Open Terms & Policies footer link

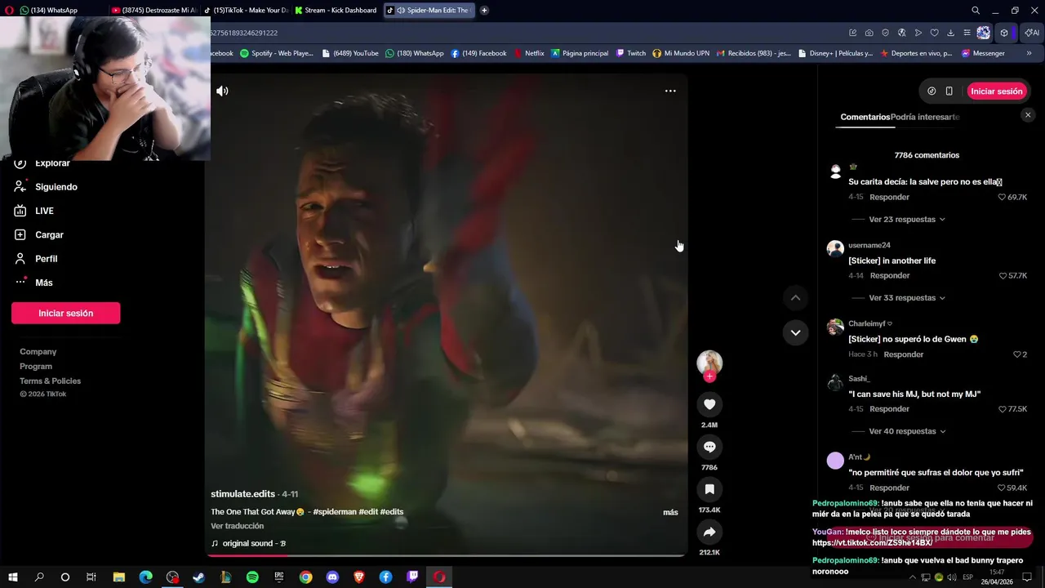50,381
